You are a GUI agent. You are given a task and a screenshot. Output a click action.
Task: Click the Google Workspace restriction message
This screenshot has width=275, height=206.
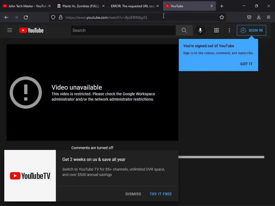click(103, 97)
